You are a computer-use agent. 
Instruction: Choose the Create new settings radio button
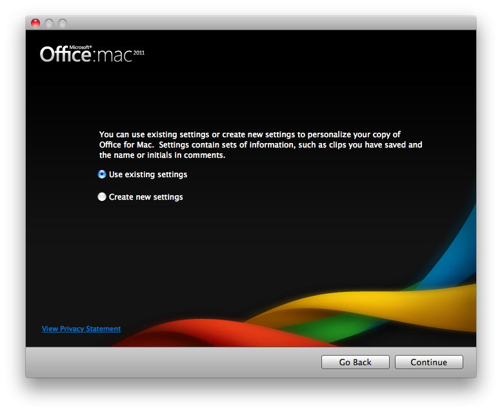click(102, 197)
